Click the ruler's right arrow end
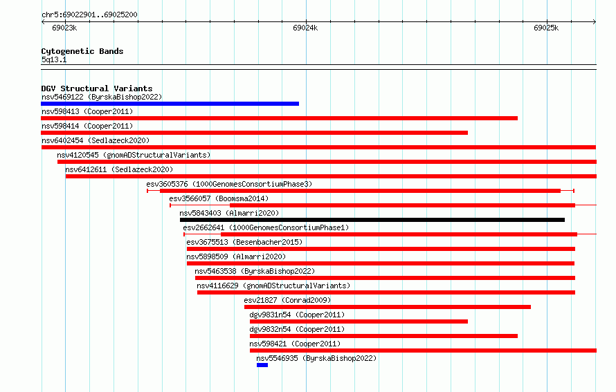Screen dimensions: 616x392 [x=595, y=22]
